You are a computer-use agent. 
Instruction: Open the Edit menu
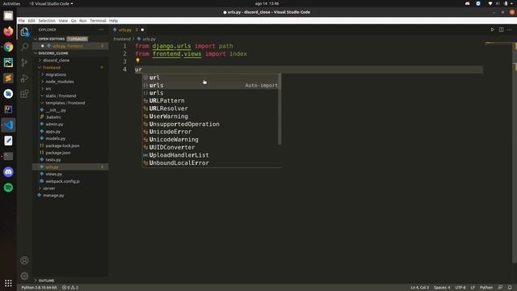point(32,20)
